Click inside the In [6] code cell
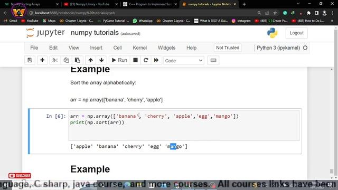 184,126
